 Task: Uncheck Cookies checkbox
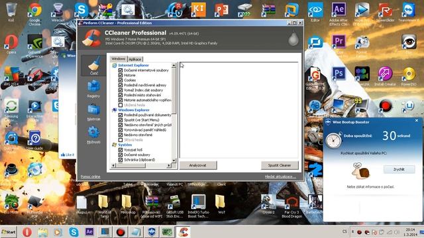pyautogui.click(x=121, y=80)
